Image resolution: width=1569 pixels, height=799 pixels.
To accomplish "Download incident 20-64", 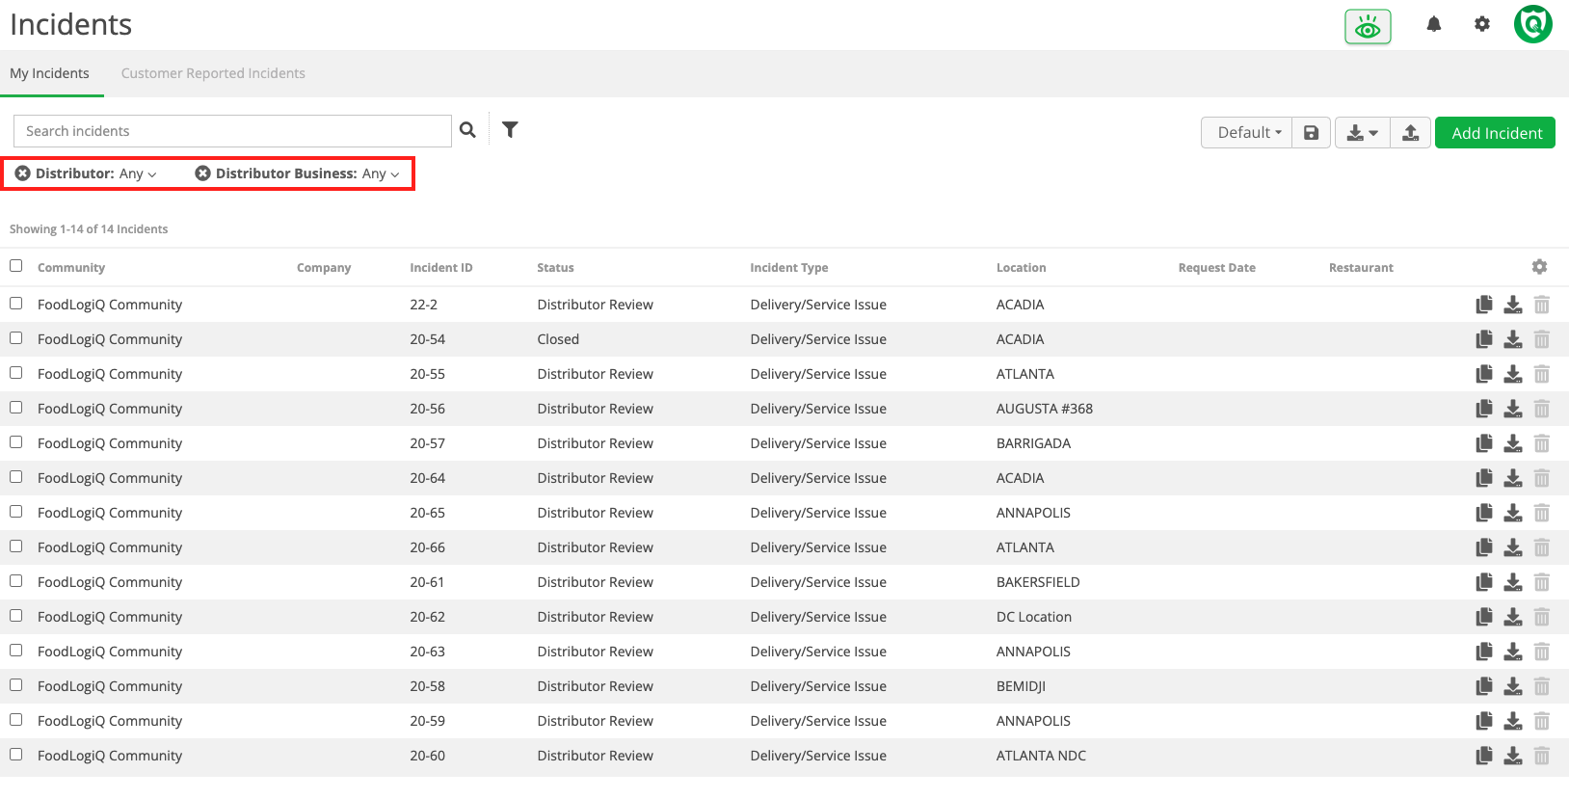I will click(x=1513, y=478).
